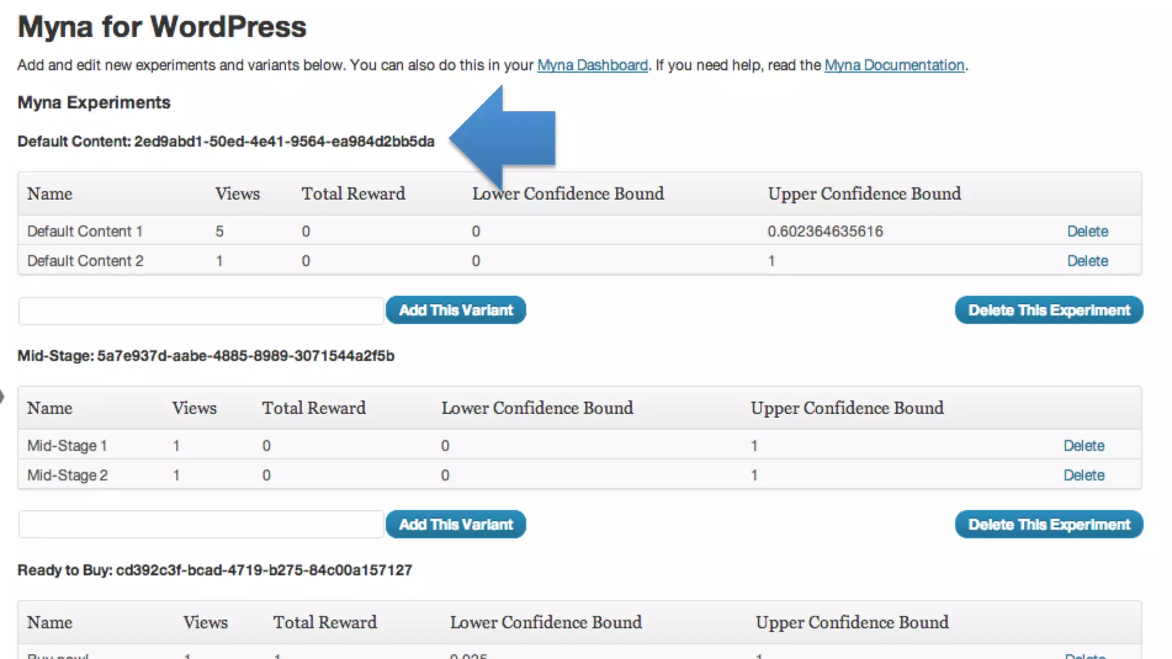Delete the Default Content experiment
Screen dimensions: 1172x659
click(1048, 310)
